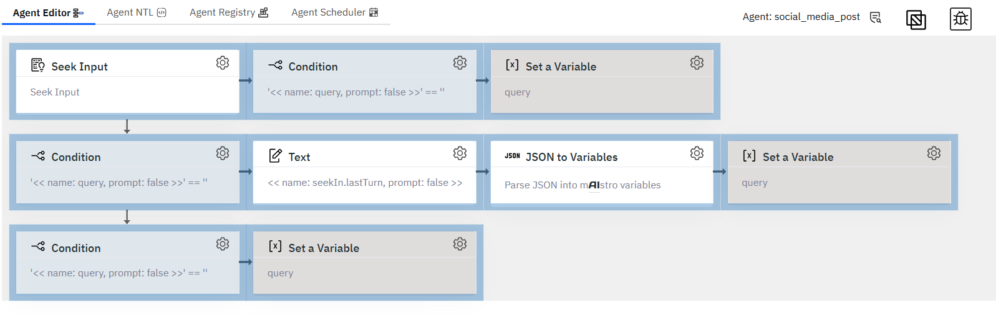Select the Agent Editor tab
996x315 pixels.
point(48,12)
